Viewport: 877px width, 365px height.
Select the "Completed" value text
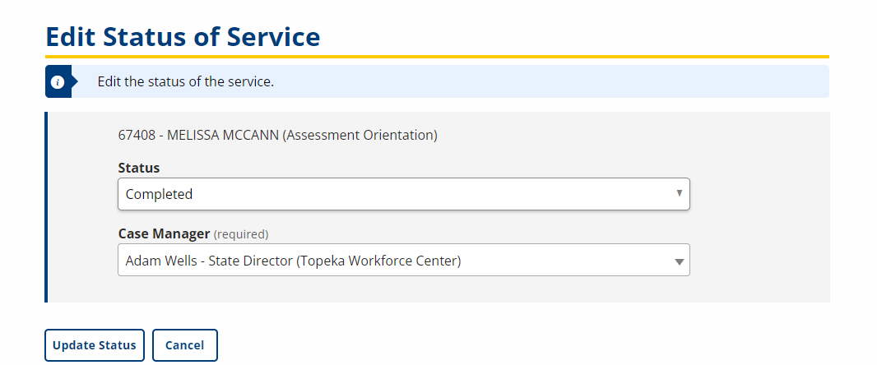[159, 195]
